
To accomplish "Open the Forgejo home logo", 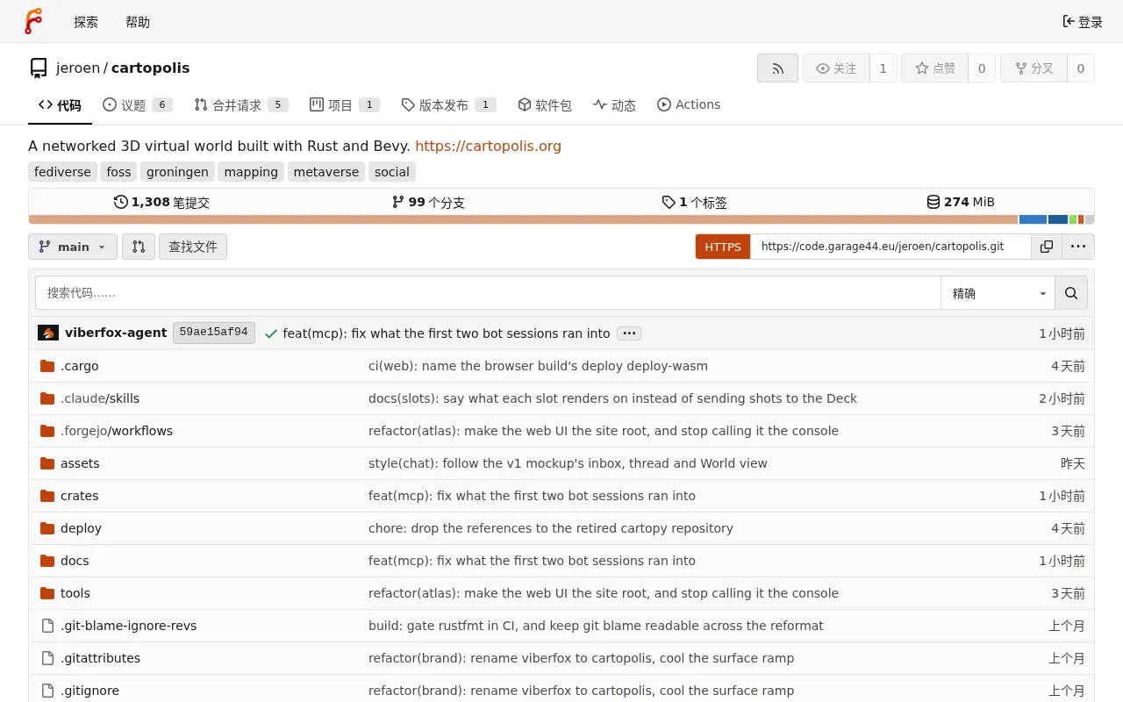I will (x=33, y=21).
